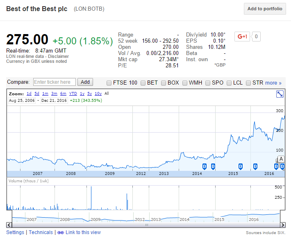
Task: Click the Shares value 10.12M
Action: [x=217, y=47]
